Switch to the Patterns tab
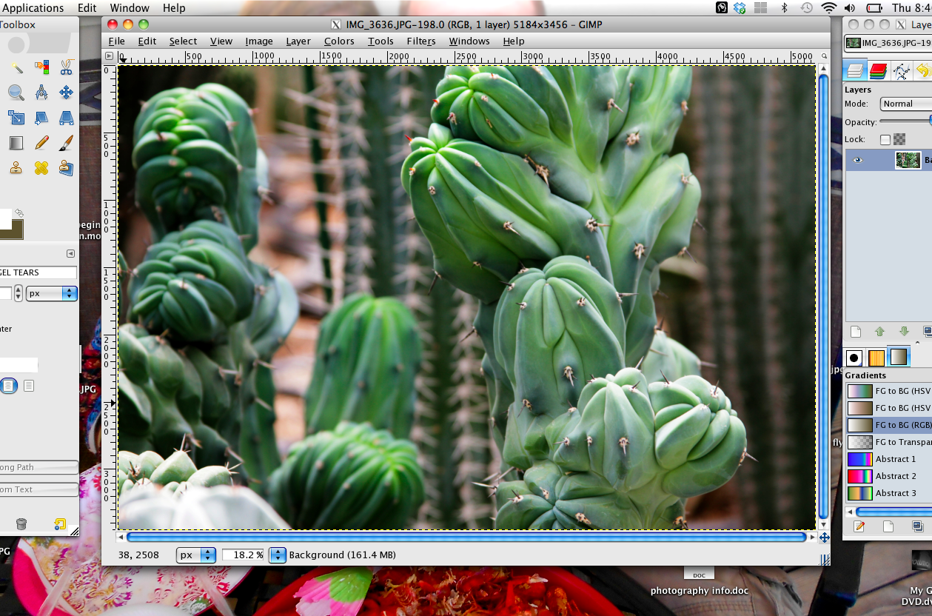932x616 pixels. (876, 358)
